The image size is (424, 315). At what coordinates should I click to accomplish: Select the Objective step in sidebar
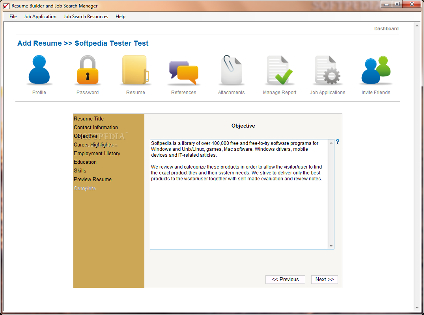click(86, 136)
